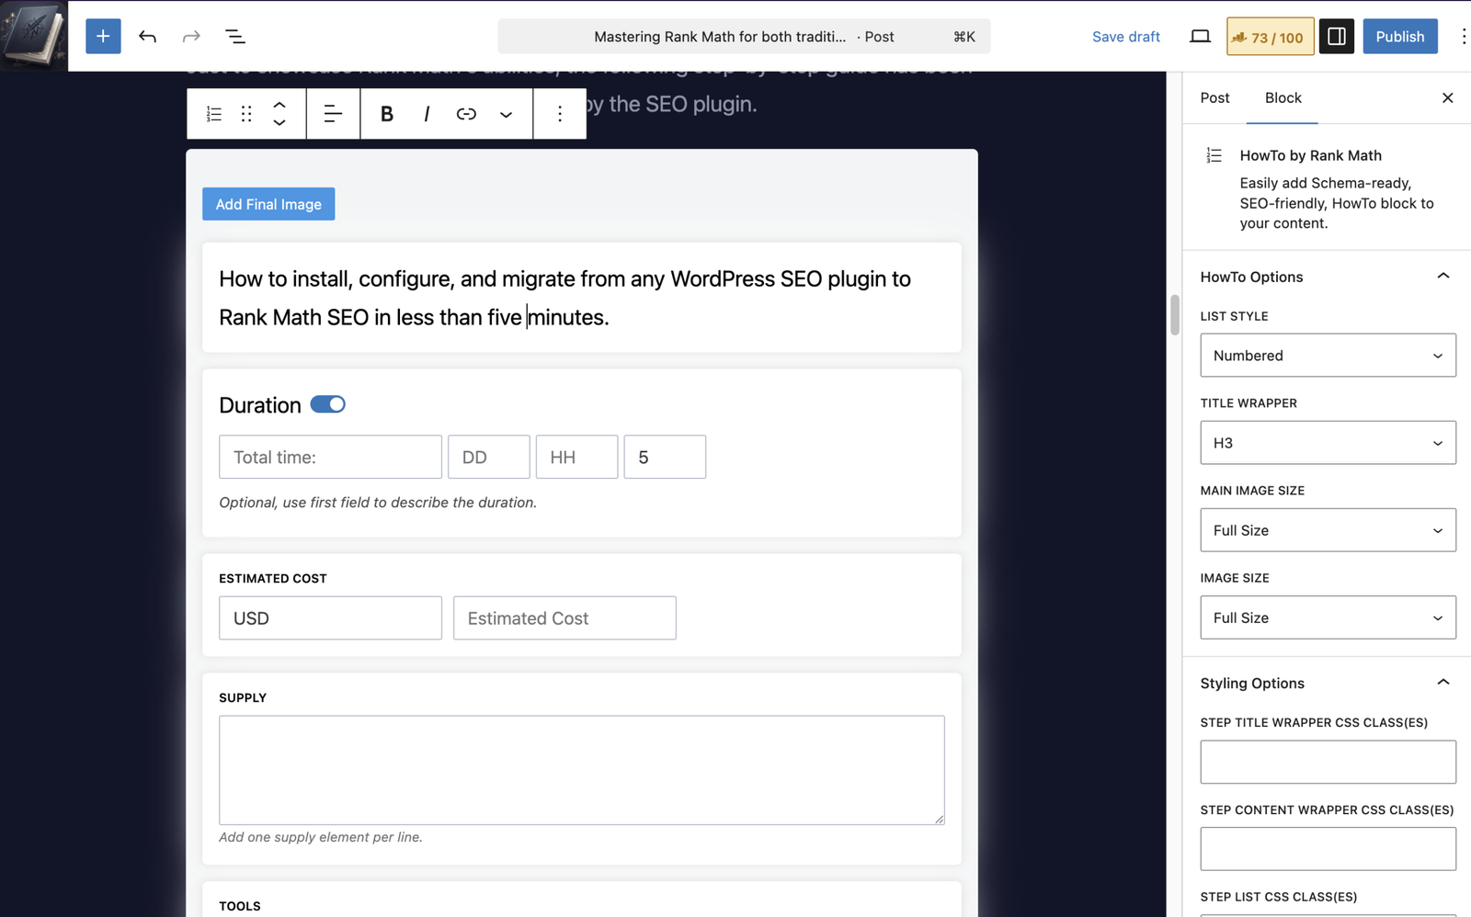This screenshot has width=1471, height=917.
Task: Open the Main Image Size dropdown
Action: tap(1328, 530)
